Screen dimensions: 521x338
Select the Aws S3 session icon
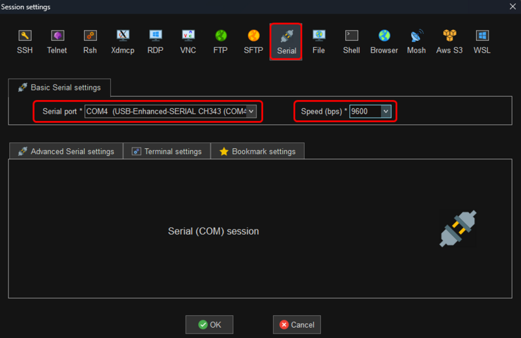pos(449,42)
